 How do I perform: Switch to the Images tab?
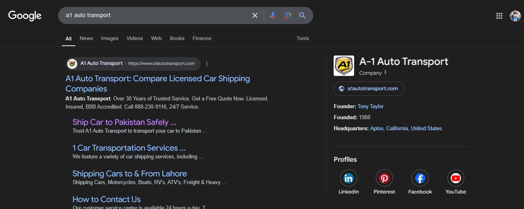click(x=109, y=38)
